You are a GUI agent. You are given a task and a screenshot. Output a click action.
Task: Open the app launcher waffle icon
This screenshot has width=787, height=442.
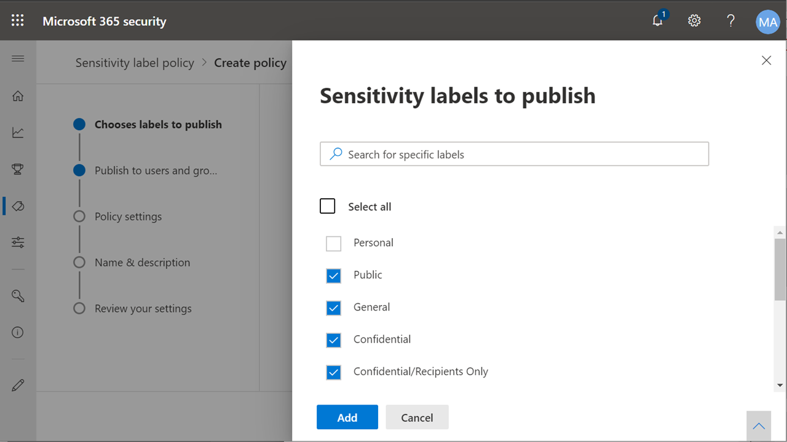18,20
